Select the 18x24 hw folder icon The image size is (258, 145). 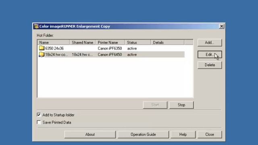point(42,54)
